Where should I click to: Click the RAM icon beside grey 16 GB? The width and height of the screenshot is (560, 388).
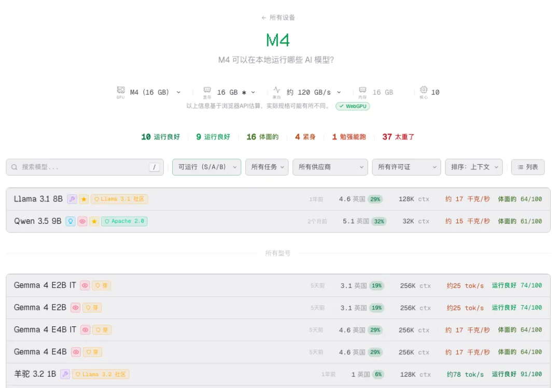point(362,90)
